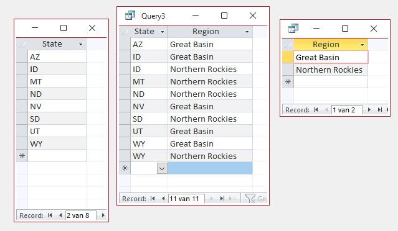Screen dimensions: 398x231
Task: Go to previous record in State window
Action: 60,215
